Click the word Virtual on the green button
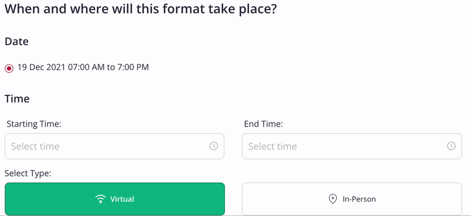Viewport: 471px width, 216px height. click(x=122, y=199)
